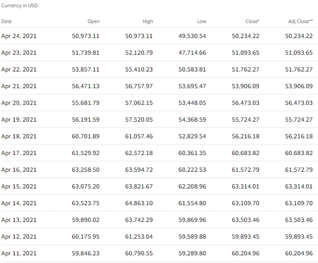Select the Apr 23, 2021 row date
This screenshot has width=318, height=263.
click(18, 53)
